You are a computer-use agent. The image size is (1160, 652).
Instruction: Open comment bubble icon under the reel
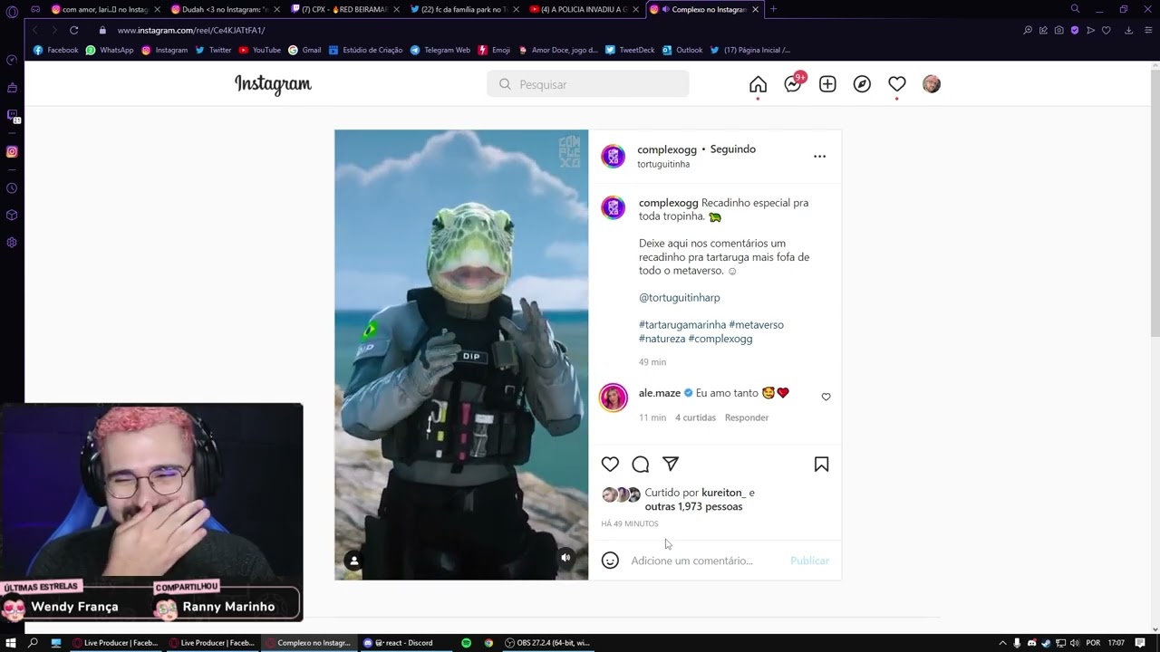pos(641,465)
